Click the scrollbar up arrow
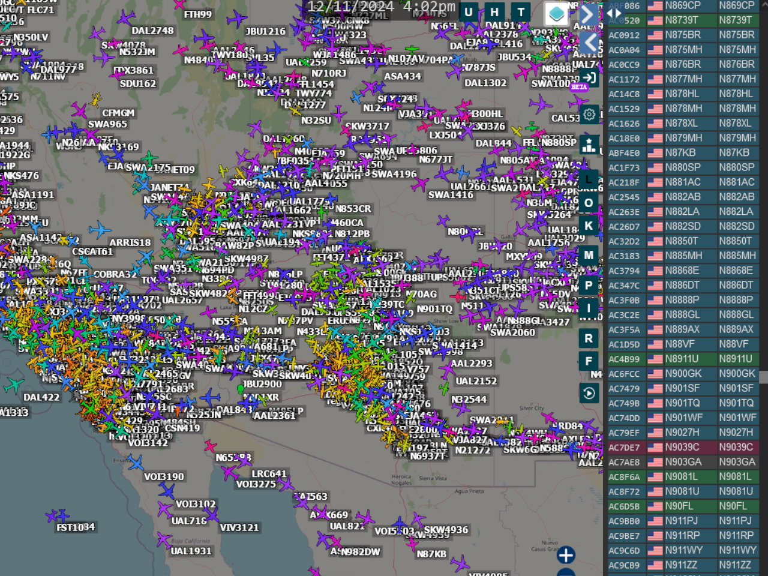768x576 pixels. (763, 4)
